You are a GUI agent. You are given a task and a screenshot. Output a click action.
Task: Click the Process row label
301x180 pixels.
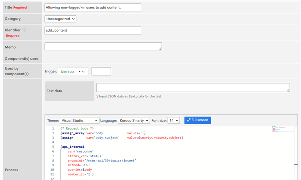point(12,170)
